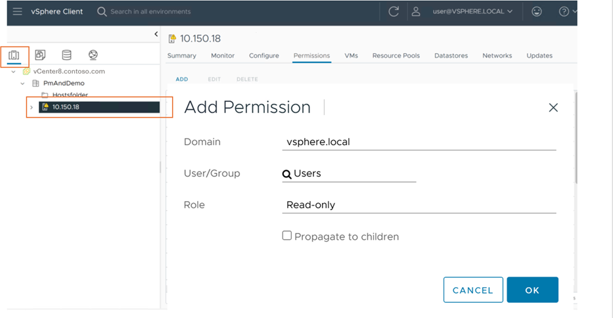Open the feedback smiley icon
Viewport: 613px width, 318px height.
click(x=537, y=12)
